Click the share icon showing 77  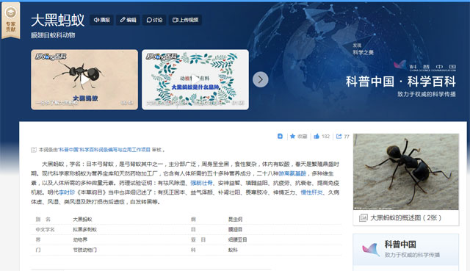(339, 137)
